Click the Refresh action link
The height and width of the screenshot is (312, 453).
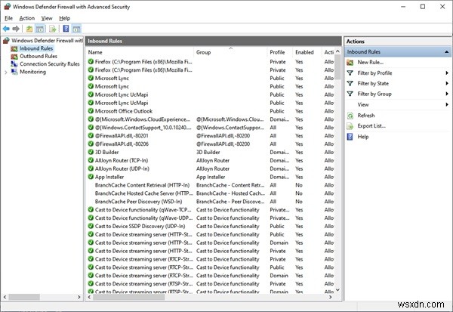pos(366,116)
